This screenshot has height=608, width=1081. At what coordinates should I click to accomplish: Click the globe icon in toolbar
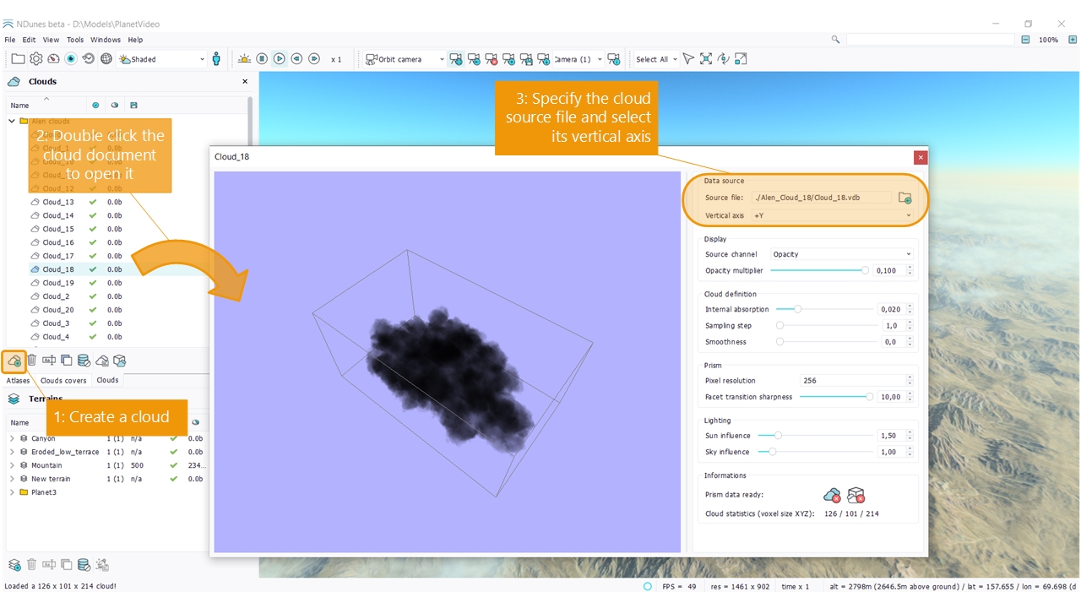(106, 59)
